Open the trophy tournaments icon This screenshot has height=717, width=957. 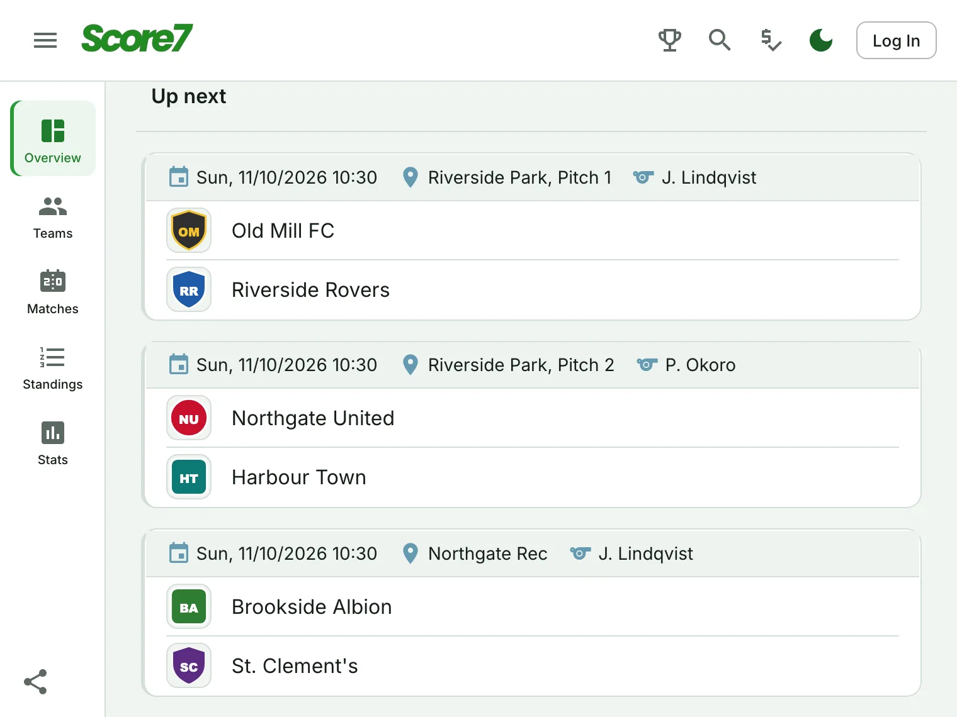click(670, 40)
